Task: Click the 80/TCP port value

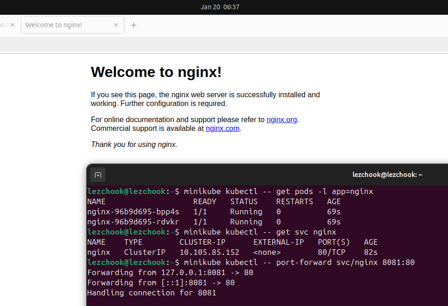Action: point(331,253)
